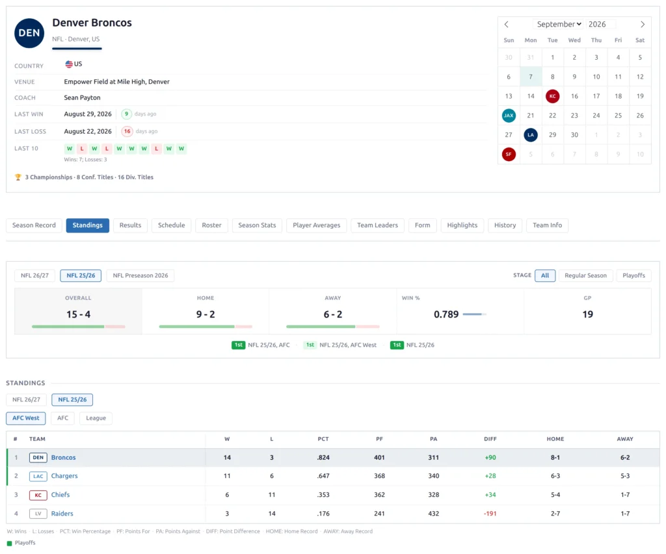Screen dimensions: 666x554
Task: Click the green Playoffs legend square
Action: 9,544
